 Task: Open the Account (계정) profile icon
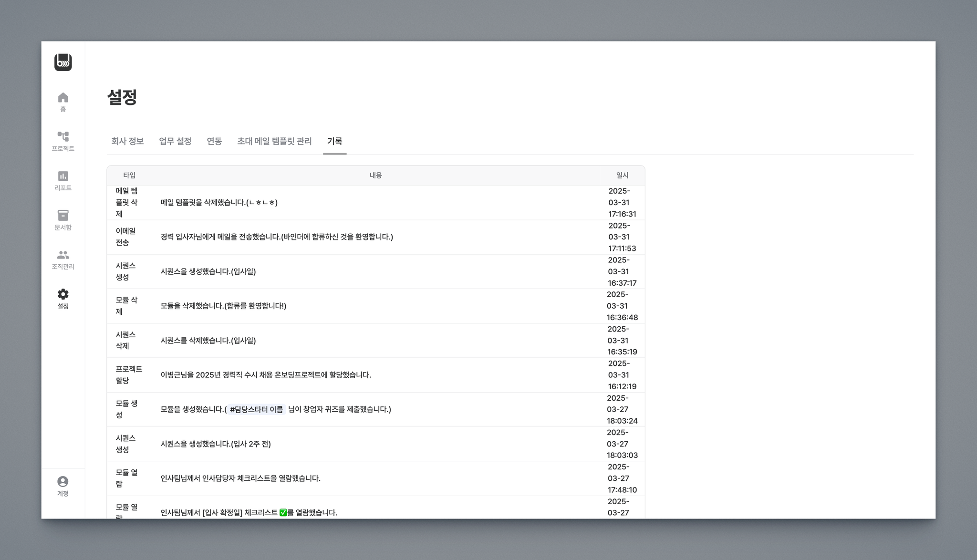[63, 486]
